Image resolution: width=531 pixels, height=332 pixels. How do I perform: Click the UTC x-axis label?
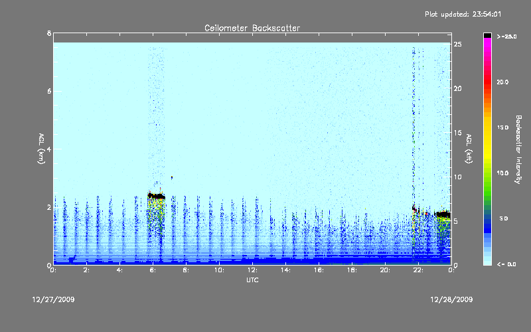(252, 280)
